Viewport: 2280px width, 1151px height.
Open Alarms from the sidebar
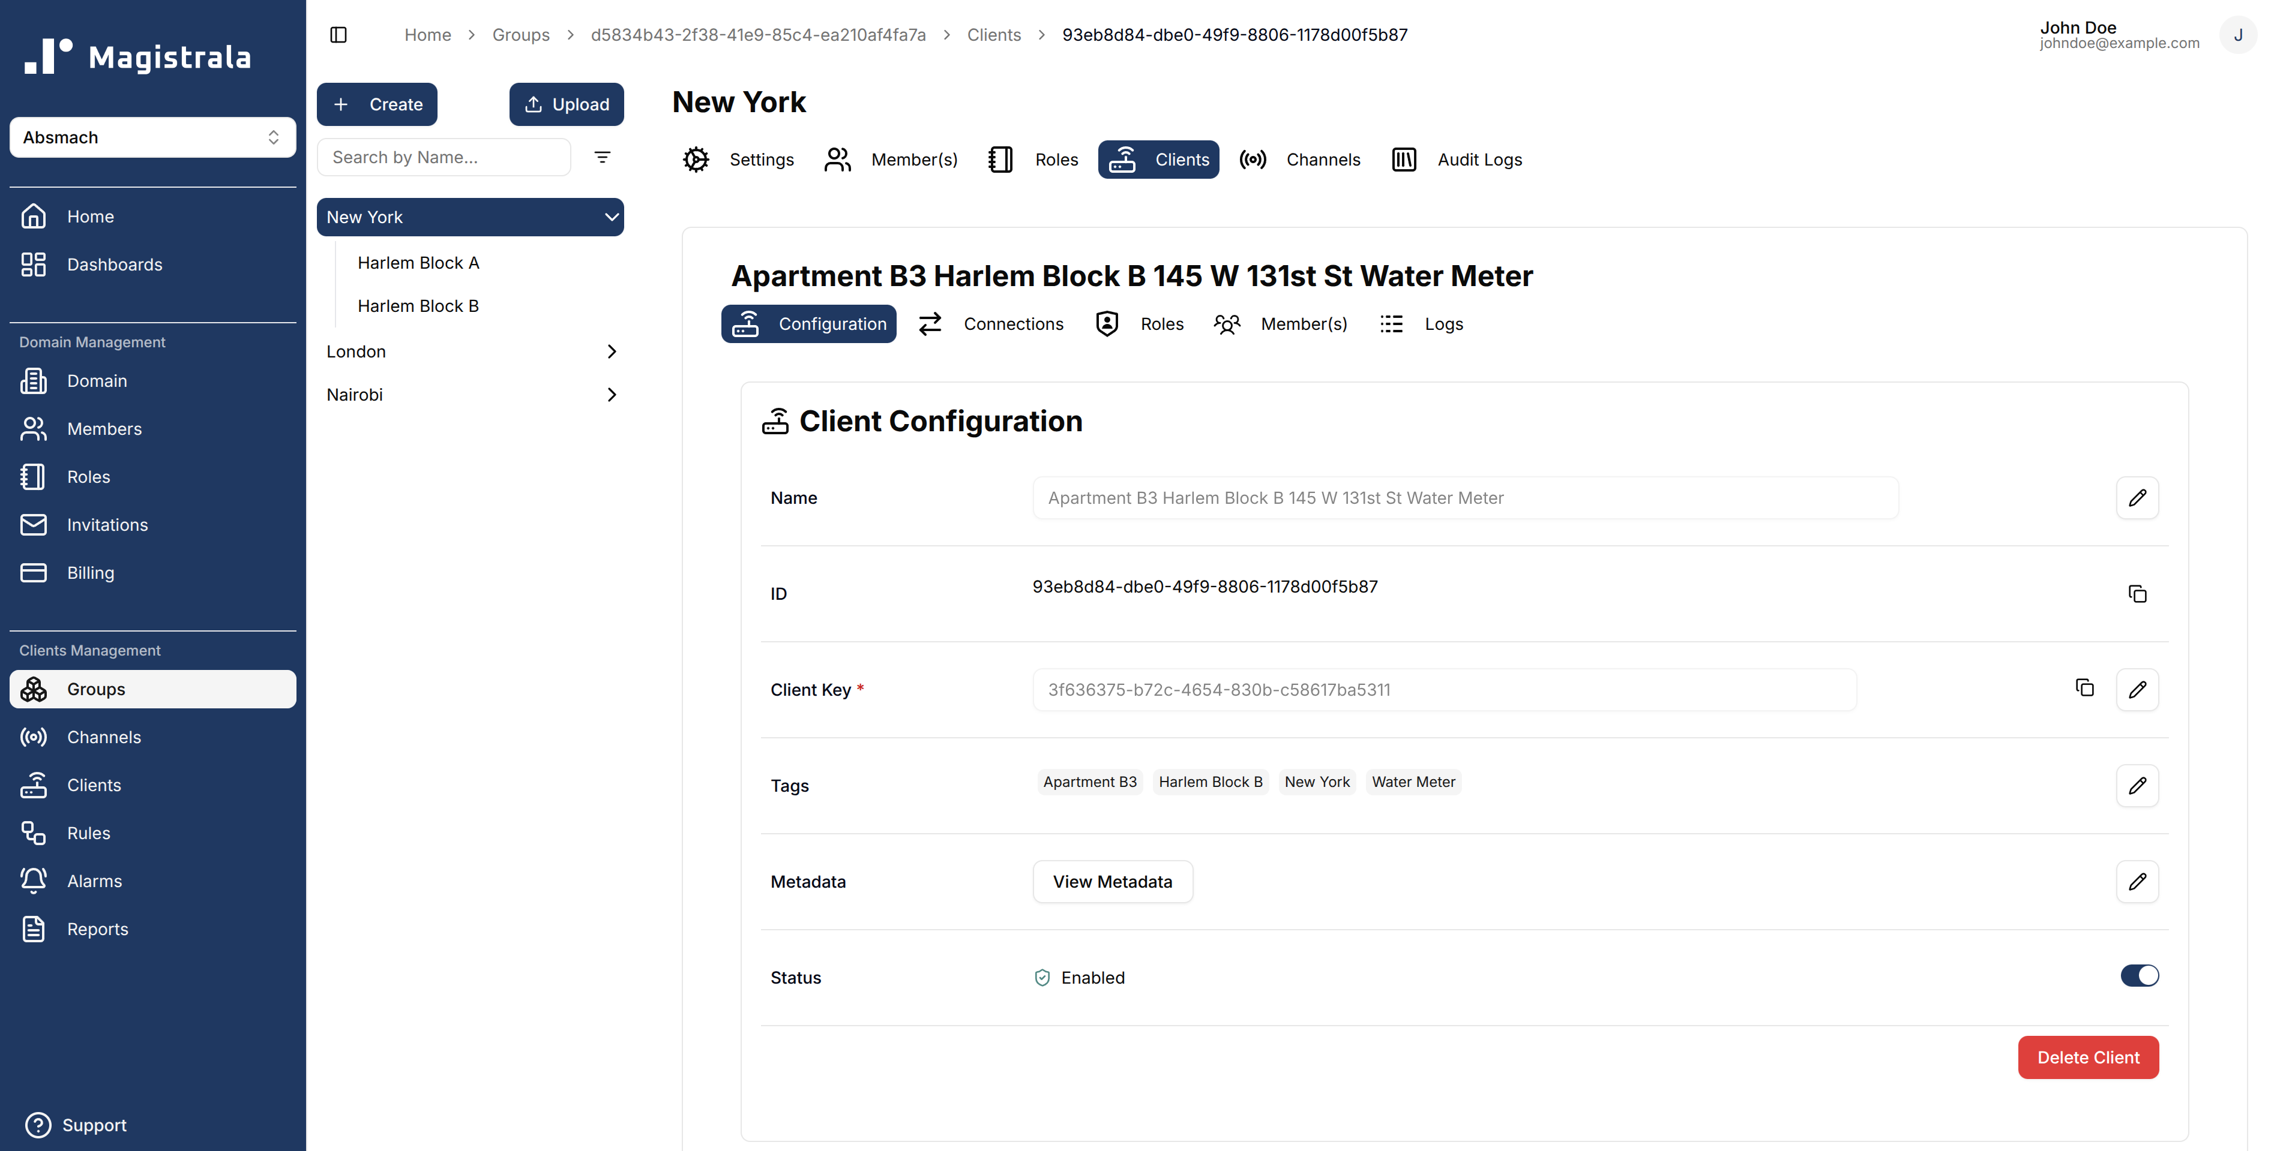coord(95,880)
